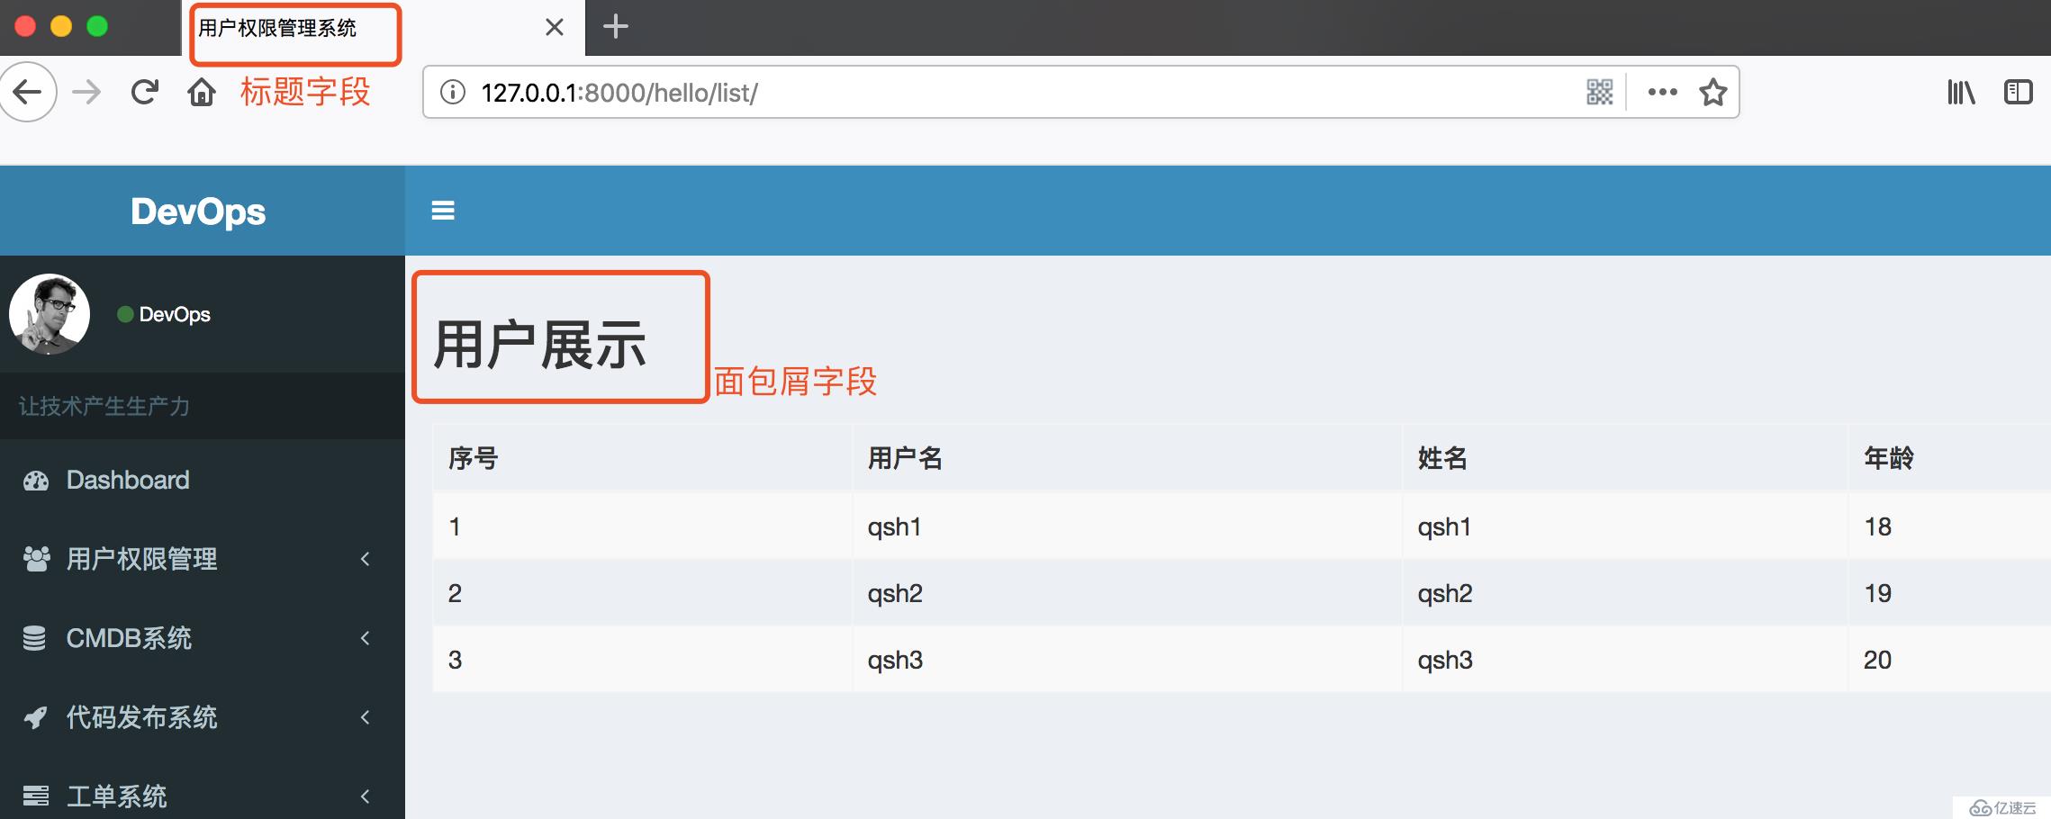
Task: Open the CMDB系统 menu item
Action: pyautogui.click(x=203, y=638)
